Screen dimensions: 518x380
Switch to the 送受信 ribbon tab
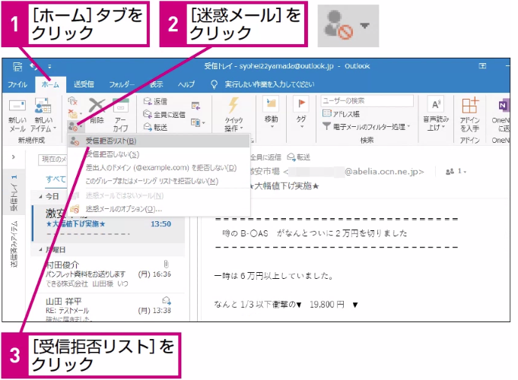pyautogui.click(x=84, y=84)
